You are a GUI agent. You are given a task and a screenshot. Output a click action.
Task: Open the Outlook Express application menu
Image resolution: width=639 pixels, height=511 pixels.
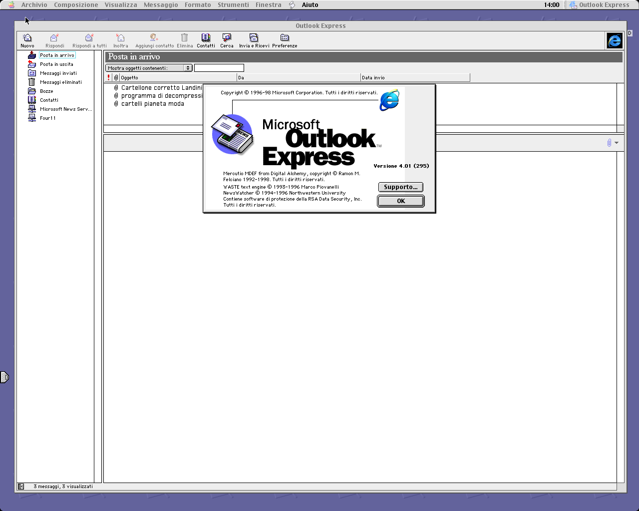tap(599, 5)
